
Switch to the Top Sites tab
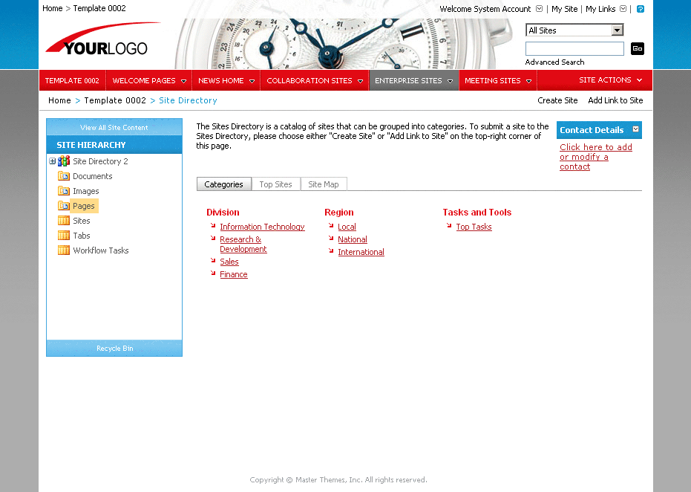coord(276,184)
